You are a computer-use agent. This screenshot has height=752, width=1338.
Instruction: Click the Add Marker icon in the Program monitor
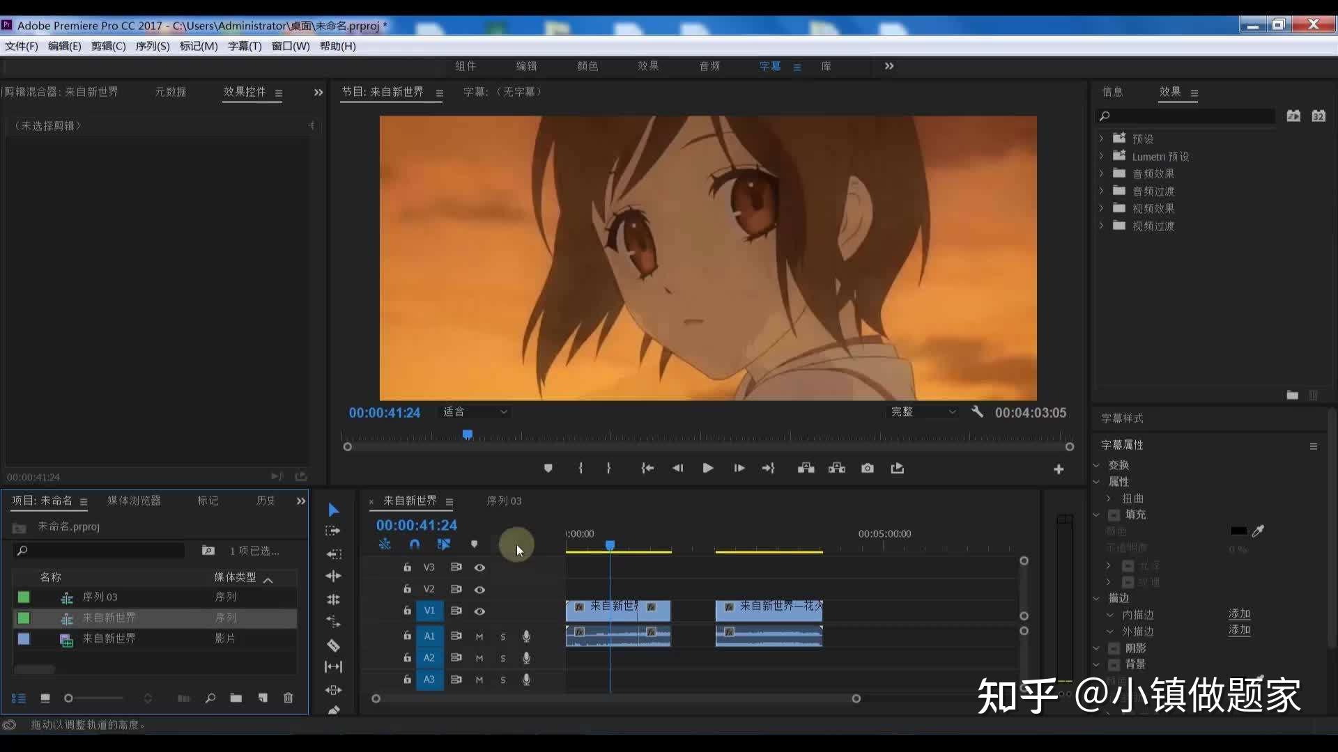pyautogui.click(x=548, y=469)
